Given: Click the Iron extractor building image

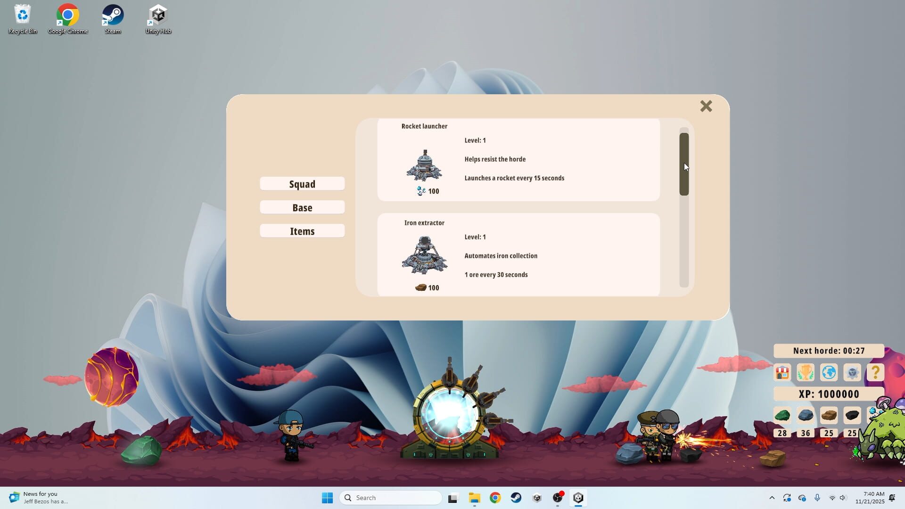Looking at the screenshot, I should [424, 256].
